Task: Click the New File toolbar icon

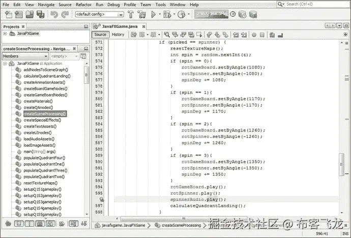Action: click(x=9, y=15)
